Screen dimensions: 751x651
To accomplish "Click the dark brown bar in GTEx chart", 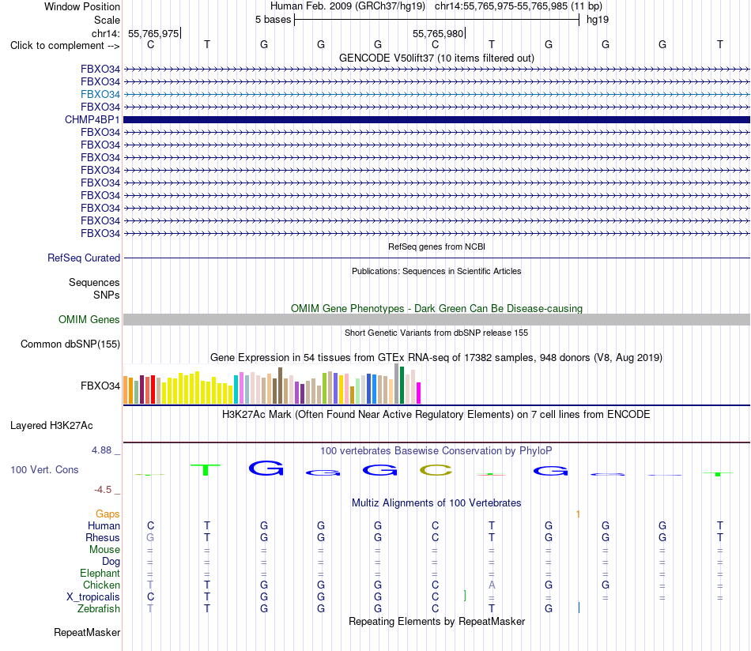I will 280,386.
